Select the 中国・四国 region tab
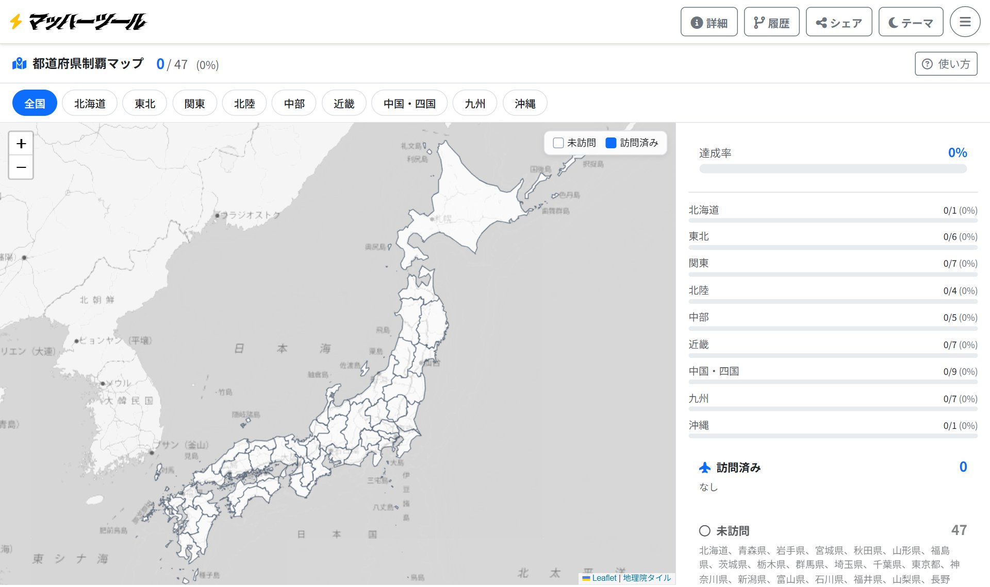Viewport: 990px width, 587px height. coord(409,103)
